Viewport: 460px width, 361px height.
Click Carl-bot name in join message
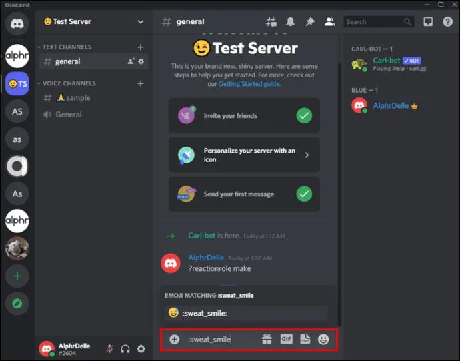coord(202,236)
